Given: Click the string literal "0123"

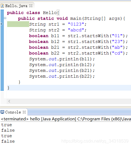Looking at the screenshot, I should click(x=76, y=24).
